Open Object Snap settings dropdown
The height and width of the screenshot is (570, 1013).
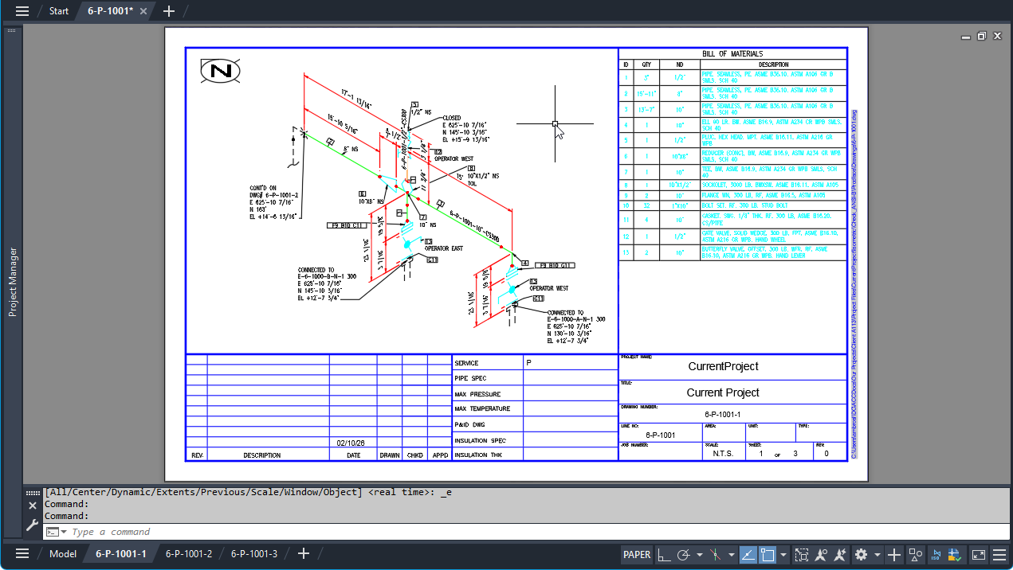783,554
